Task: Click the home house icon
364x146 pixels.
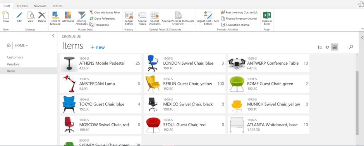Action: tap(9, 45)
